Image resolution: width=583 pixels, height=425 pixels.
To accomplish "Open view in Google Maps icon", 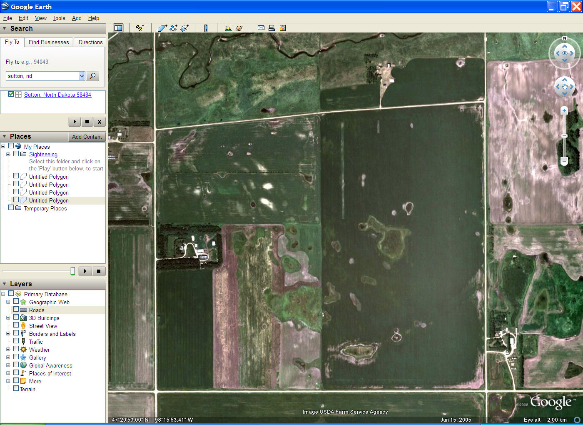I will pyautogui.click(x=283, y=28).
